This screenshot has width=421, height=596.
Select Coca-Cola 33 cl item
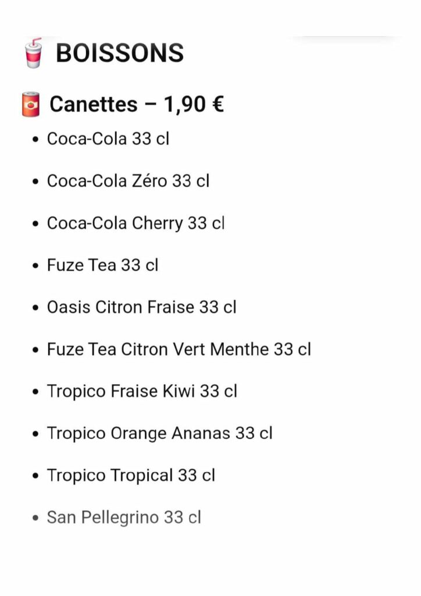pyautogui.click(x=108, y=139)
